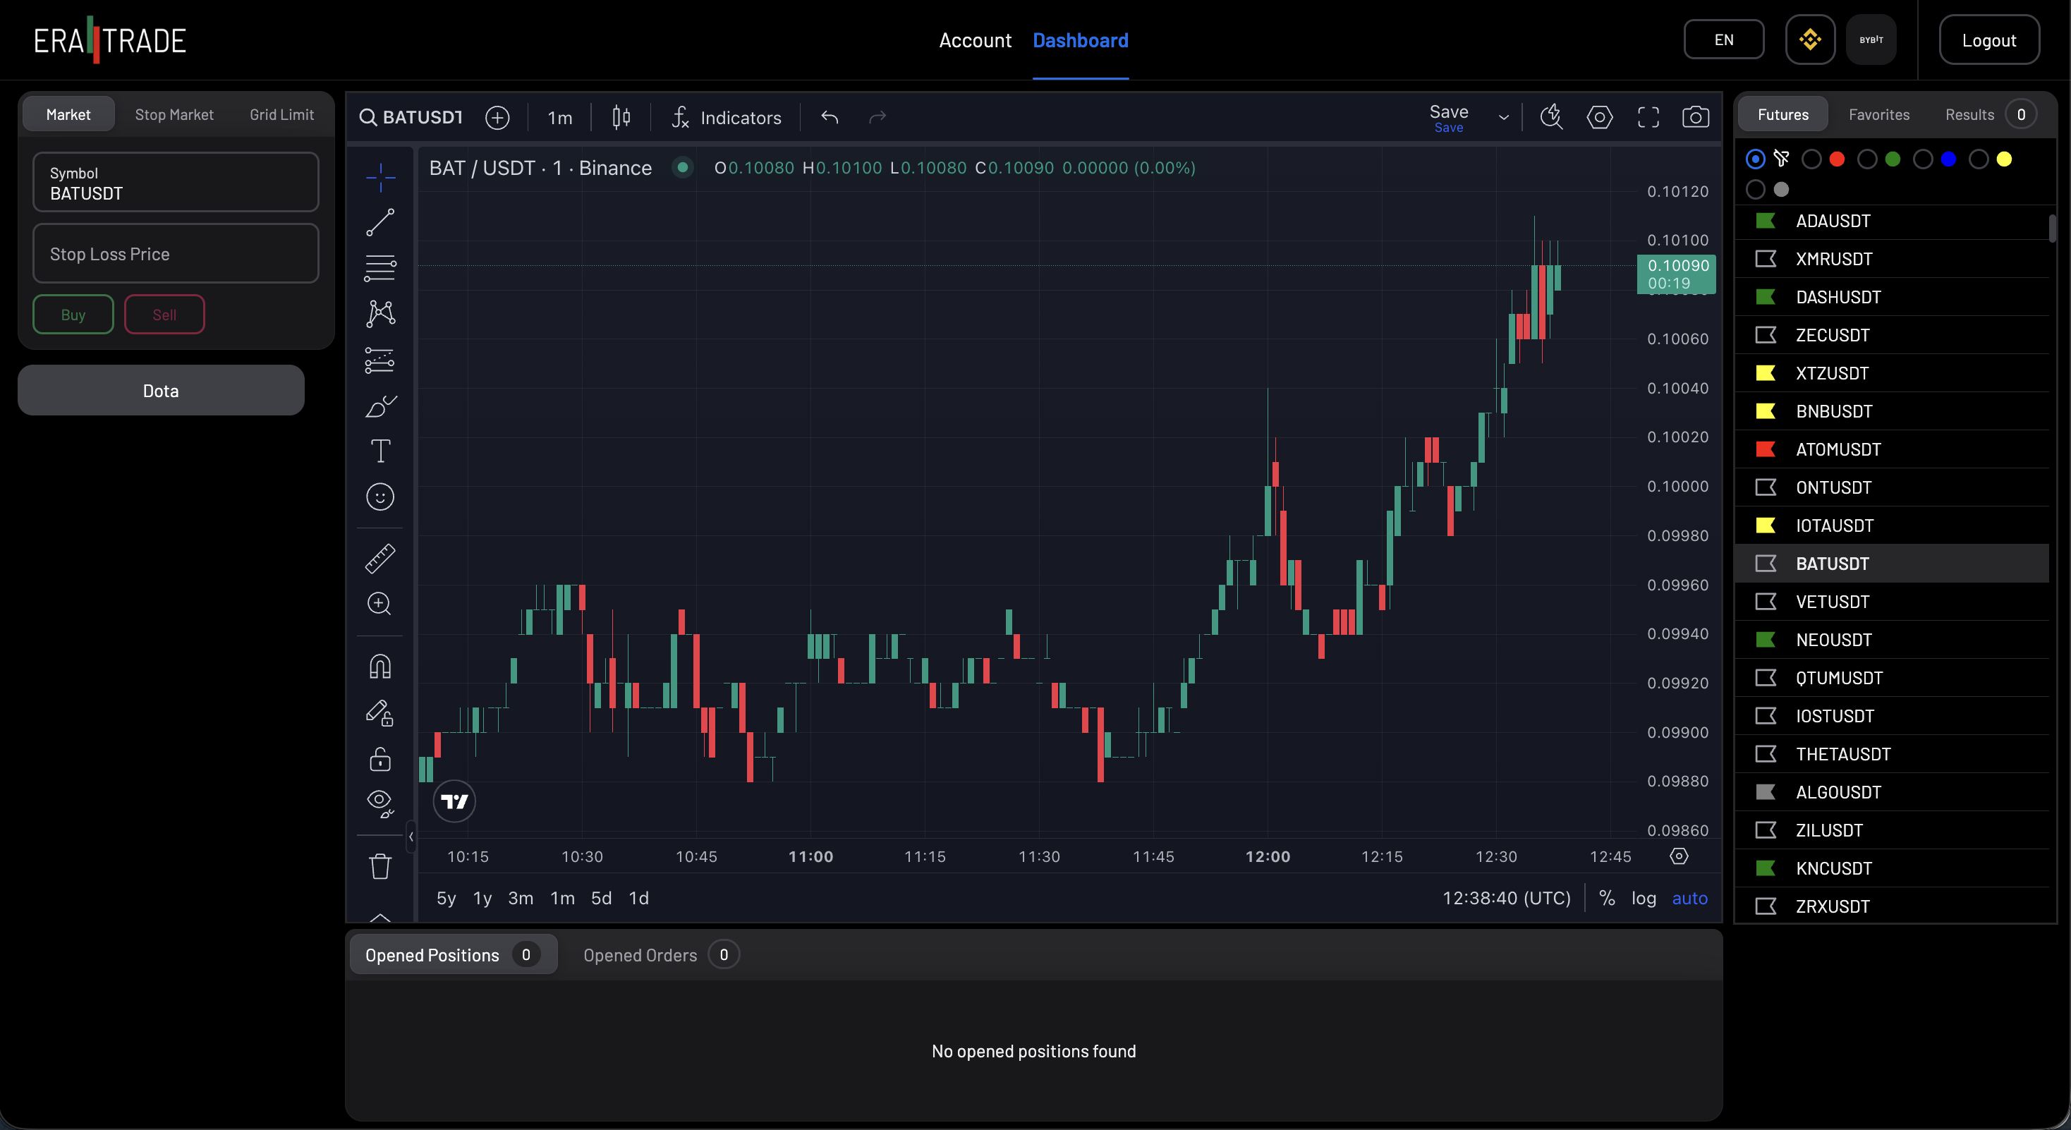Select the all-flags filter radio
This screenshot has width=2071, height=1130.
1756,159
